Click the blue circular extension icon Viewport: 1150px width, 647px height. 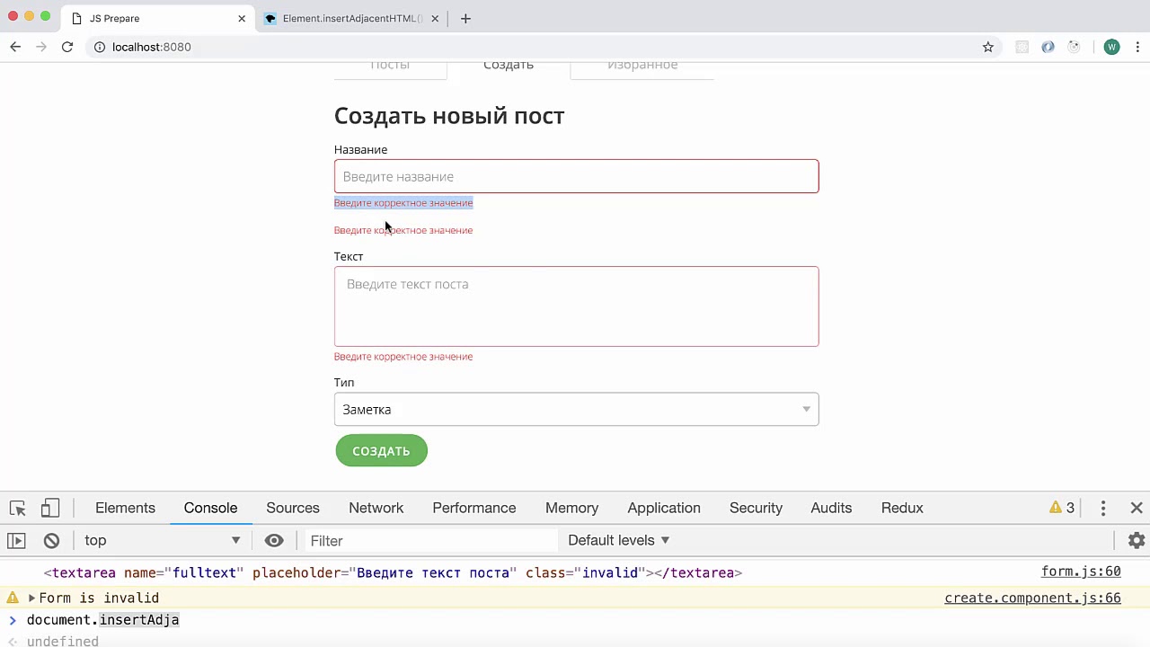pyautogui.click(x=1048, y=47)
